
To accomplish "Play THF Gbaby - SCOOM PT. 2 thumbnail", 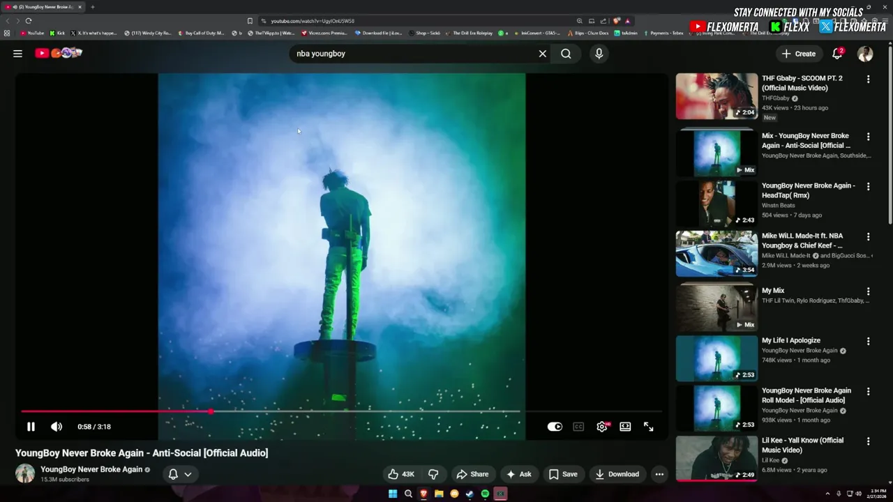I will click(x=716, y=96).
